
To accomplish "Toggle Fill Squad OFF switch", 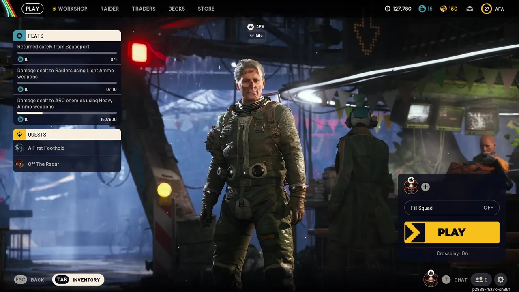I will [452, 208].
